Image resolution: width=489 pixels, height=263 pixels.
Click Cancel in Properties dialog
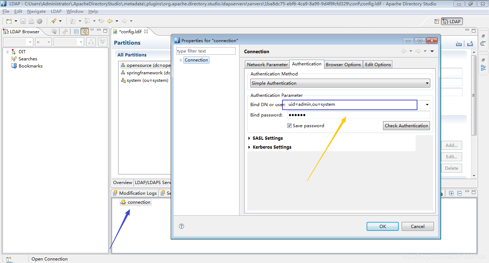(418, 226)
